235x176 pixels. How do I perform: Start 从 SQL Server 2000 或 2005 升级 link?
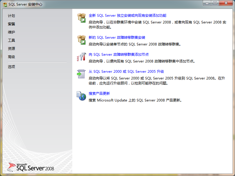click(x=126, y=72)
